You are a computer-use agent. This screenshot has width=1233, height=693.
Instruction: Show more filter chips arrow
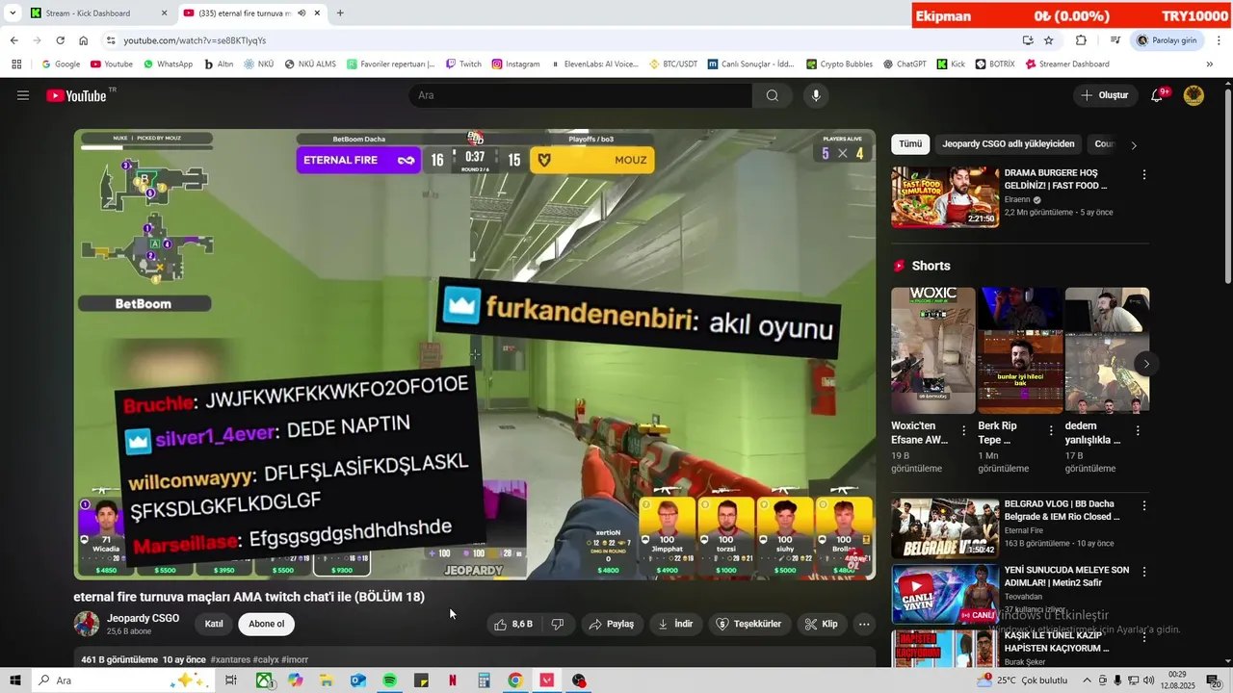coord(1134,145)
